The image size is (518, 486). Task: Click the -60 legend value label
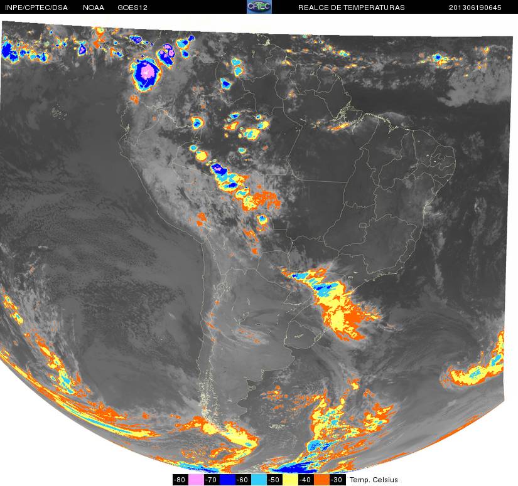(x=243, y=480)
